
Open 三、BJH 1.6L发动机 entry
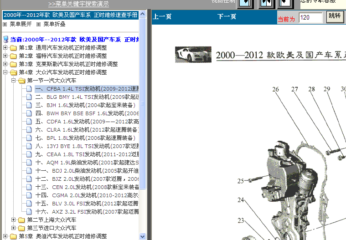(85, 105)
